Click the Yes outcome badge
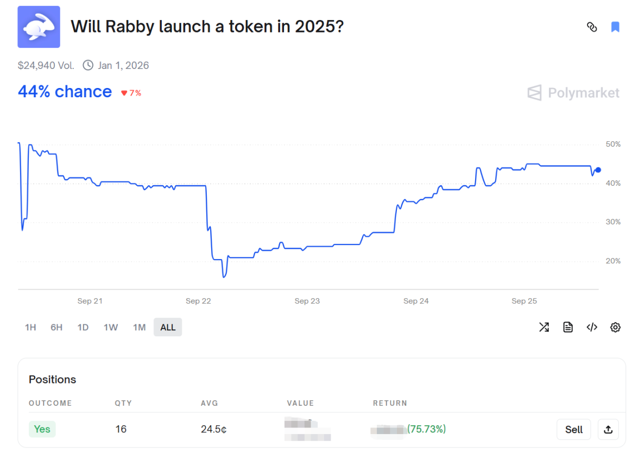The width and height of the screenshot is (632, 459). click(42, 429)
